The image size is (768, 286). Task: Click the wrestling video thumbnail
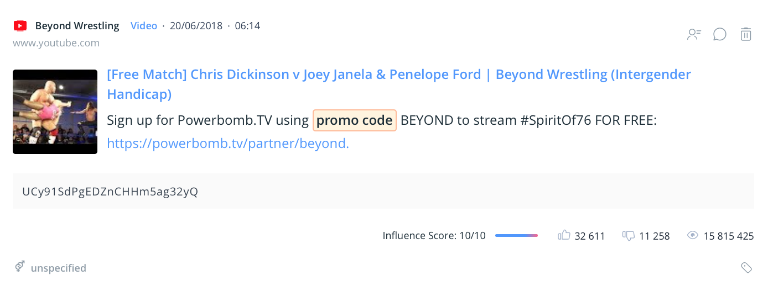(55, 112)
